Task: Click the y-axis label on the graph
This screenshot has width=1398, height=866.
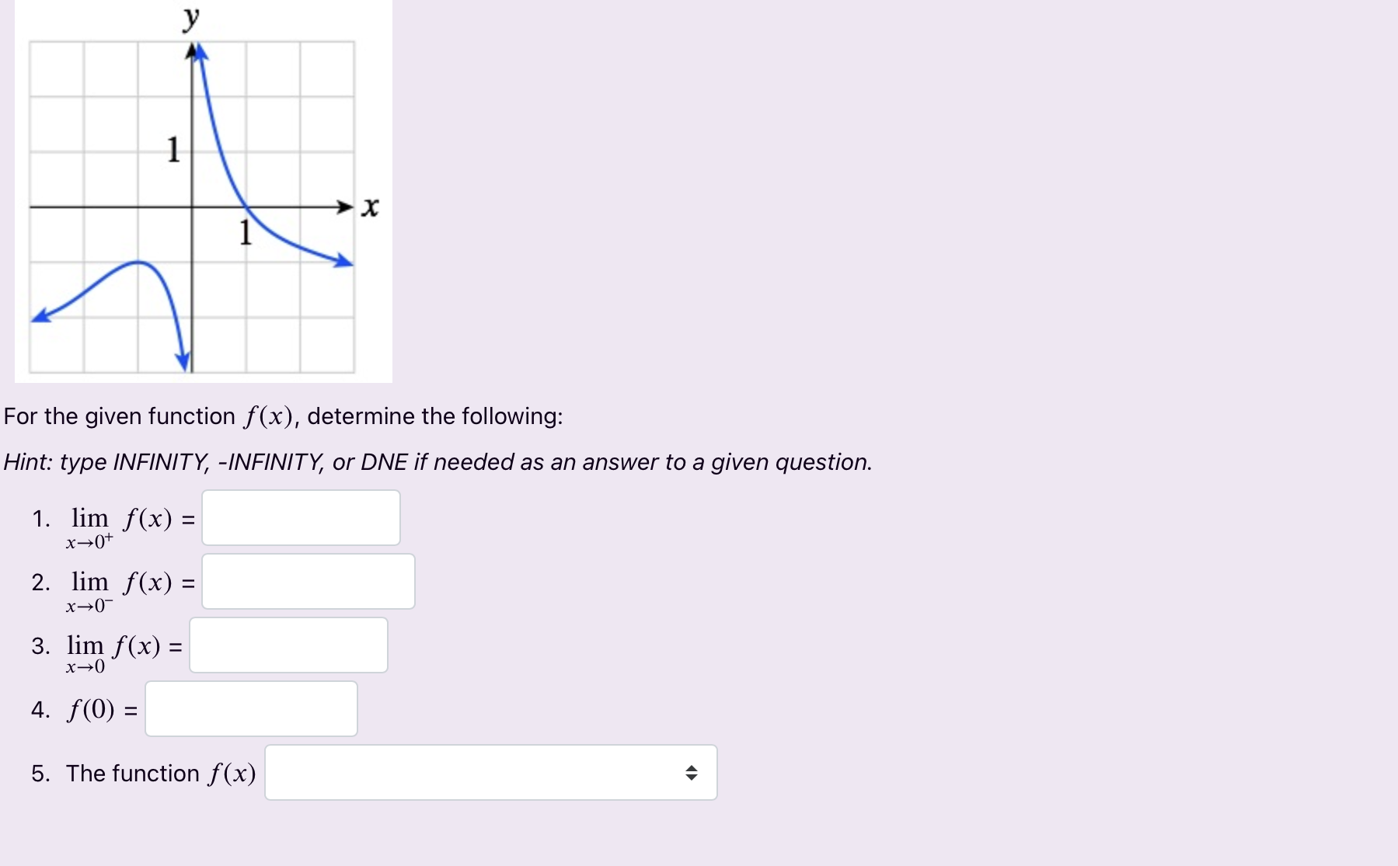Action: [191, 17]
